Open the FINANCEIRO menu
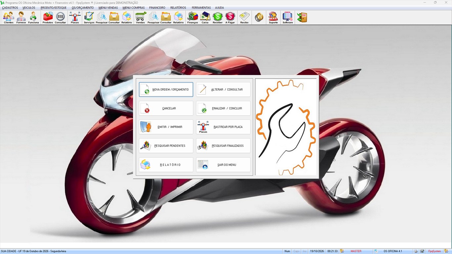452x254 pixels. click(157, 8)
